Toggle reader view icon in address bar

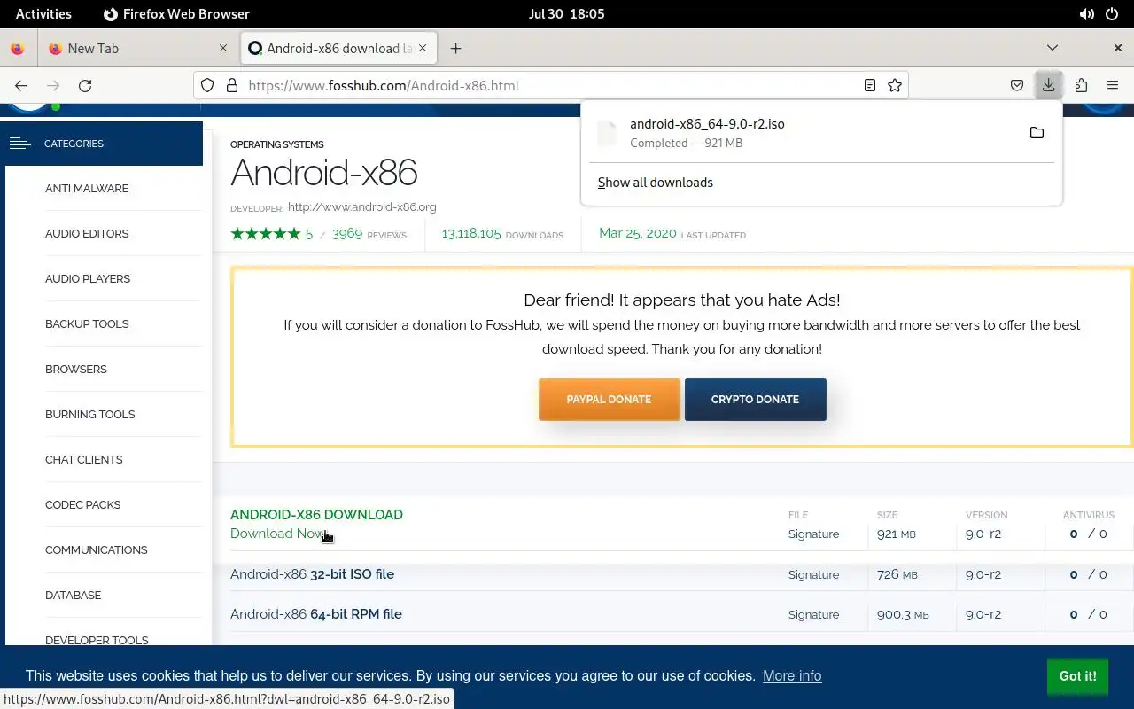870,85
